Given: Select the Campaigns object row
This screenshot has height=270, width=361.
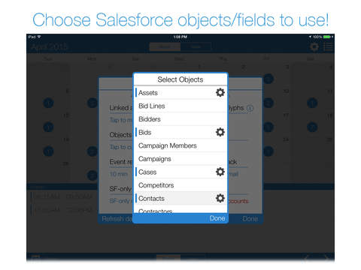Looking at the screenshot, I should tap(180, 159).
